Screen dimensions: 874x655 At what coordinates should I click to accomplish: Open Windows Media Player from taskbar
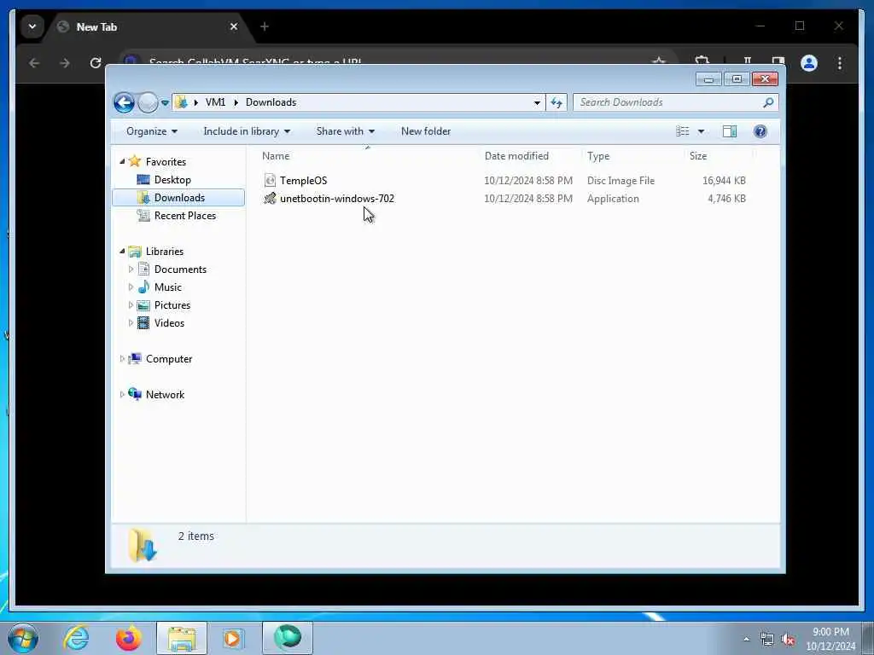[233, 638]
